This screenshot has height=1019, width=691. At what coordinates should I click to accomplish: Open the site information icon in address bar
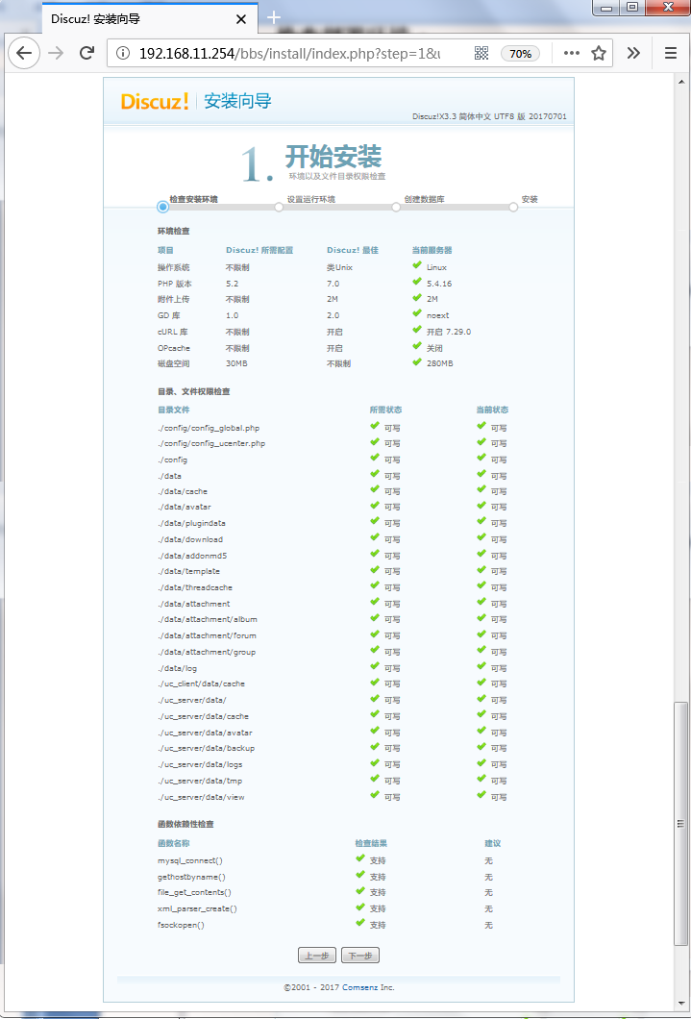click(123, 53)
